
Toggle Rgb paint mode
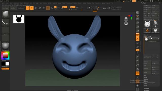[65, 7]
